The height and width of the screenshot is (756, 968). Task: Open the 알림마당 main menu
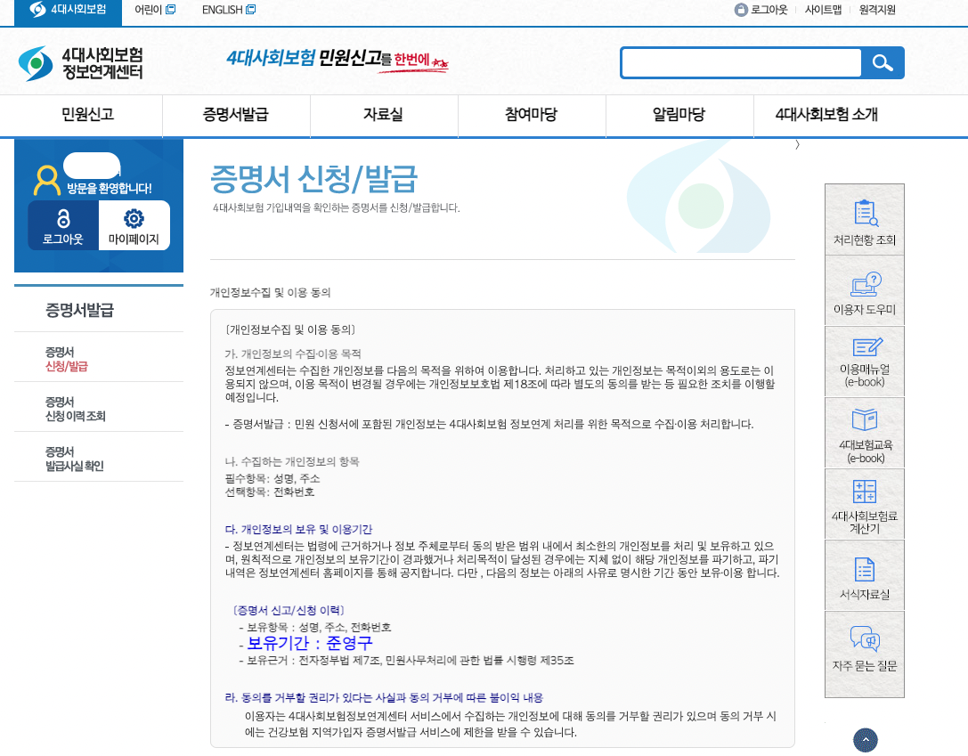[679, 115]
